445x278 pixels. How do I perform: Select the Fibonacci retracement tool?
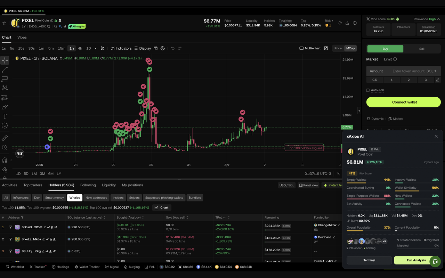[x=5, y=79]
